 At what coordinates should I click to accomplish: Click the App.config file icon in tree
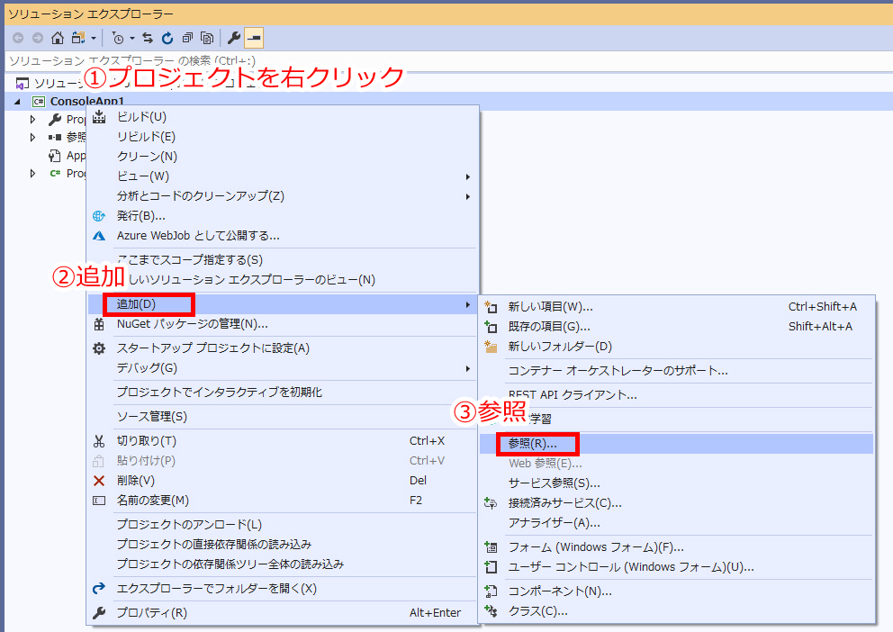pos(55,156)
